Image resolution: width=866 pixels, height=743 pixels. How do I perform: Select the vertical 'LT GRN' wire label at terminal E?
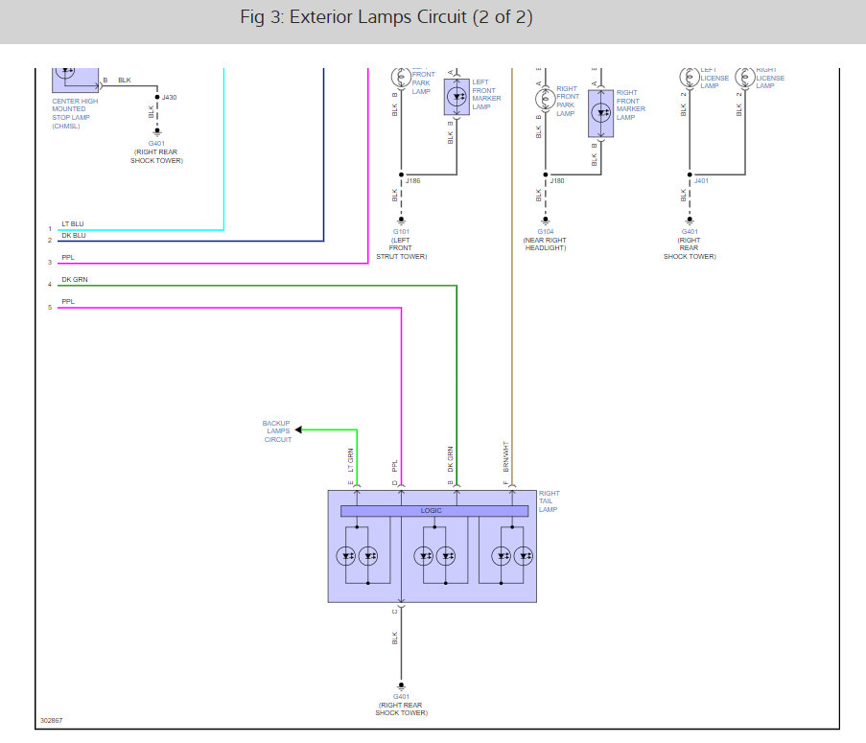pos(350,460)
